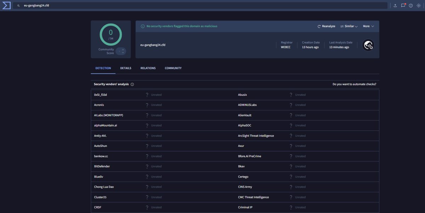Open the notifications icon with red dot
The width and height of the screenshot is (425, 213).
(x=403, y=5)
